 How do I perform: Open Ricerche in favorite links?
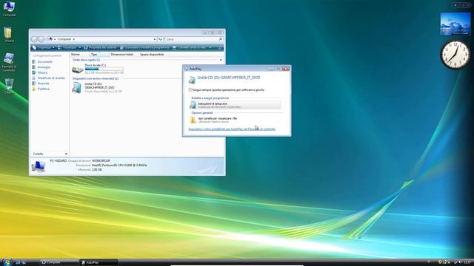(43, 83)
